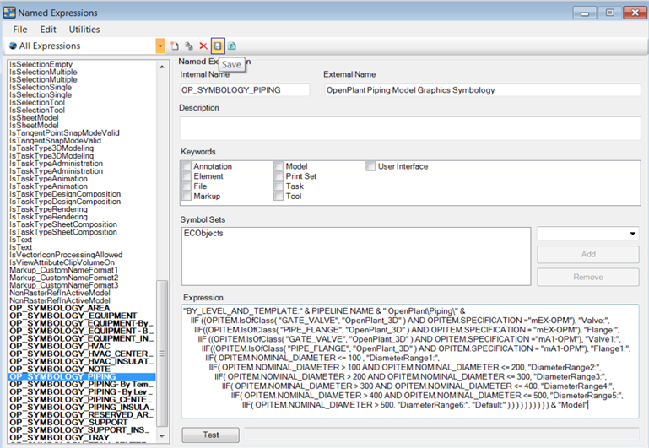Toggle the Task keyword checkbox
This screenshot has width=649, height=448.
point(279,186)
